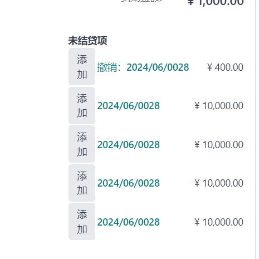
Task: Click the 撤销 prefix text of first credit
Action: click(x=107, y=67)
